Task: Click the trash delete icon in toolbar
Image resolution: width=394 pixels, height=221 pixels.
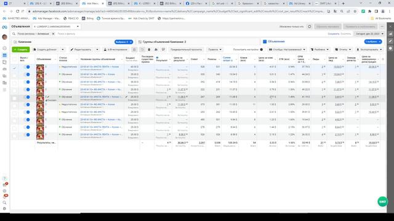Action: coord(149,50)
